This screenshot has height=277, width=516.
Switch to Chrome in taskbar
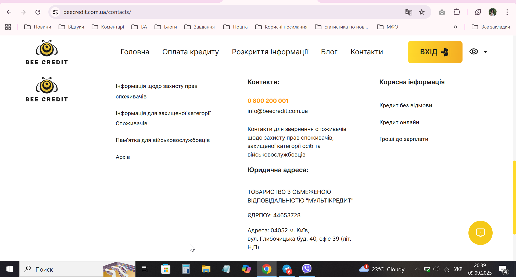point(266,269)
